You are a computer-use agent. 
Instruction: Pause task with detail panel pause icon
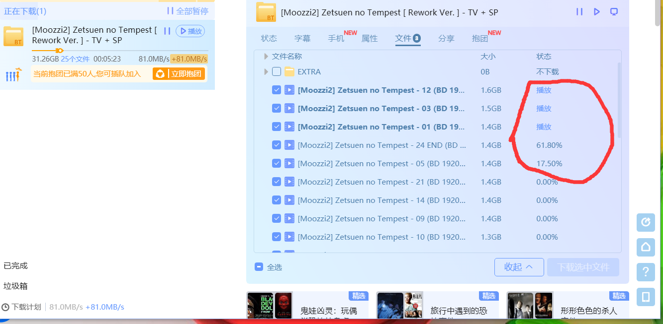click(x=579, y=12)
